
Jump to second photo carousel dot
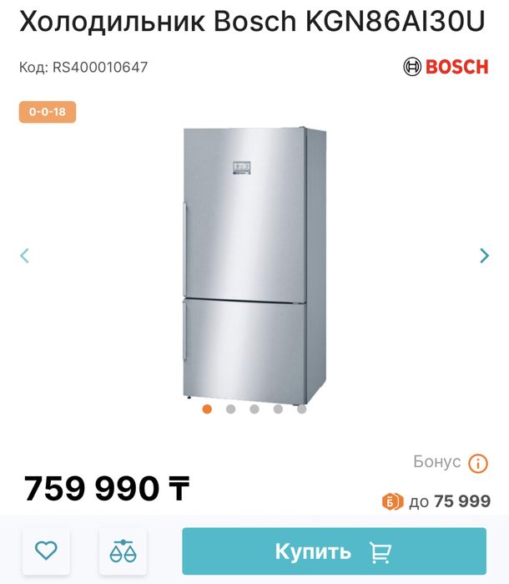(230, 409)
